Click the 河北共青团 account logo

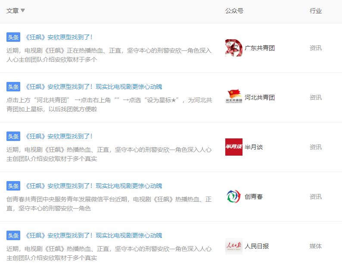tap(233, 97)
